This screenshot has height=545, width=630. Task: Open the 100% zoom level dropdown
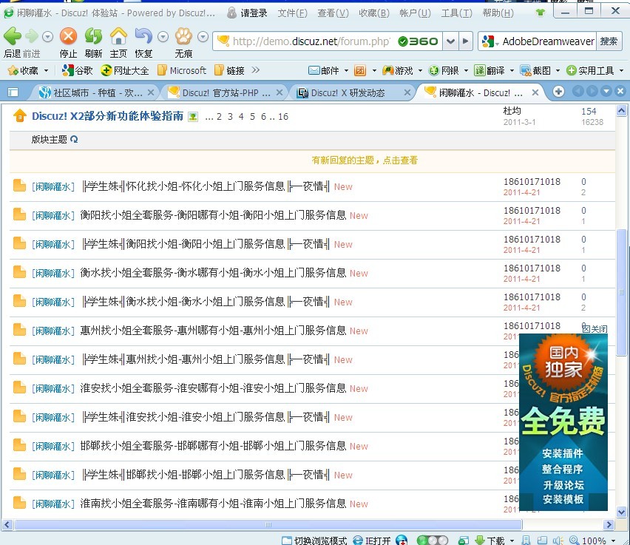pos(613,541)
